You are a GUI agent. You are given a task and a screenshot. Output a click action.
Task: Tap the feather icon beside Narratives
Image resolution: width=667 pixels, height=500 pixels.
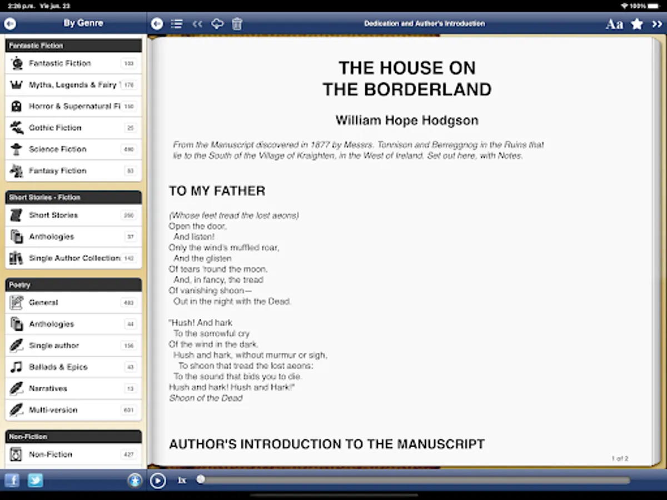pos(17,388)
